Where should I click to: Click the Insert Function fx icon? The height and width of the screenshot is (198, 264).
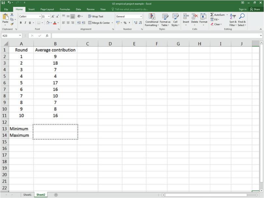pyautogui.click(x=47, y=36)
